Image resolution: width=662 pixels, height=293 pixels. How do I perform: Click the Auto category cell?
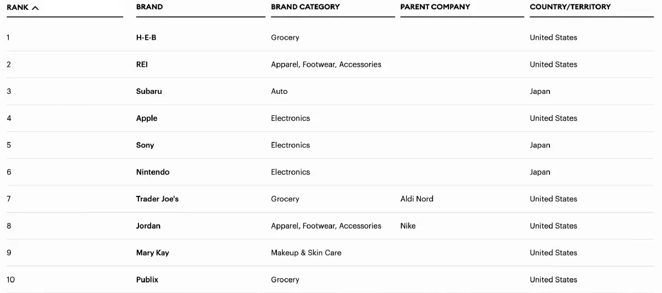pyautogui.click(x=279, y=92)
